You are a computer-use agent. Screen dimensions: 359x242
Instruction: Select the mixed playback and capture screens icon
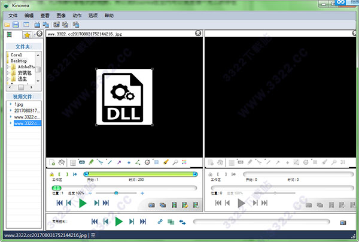tap(76, 25)
